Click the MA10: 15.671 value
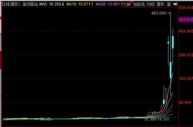 click(78, 4)
